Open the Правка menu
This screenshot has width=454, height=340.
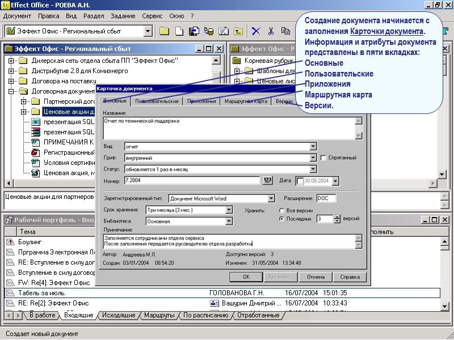coord(49,16)
